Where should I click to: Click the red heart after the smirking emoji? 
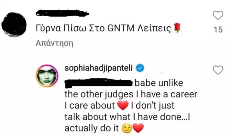(139, 128)
